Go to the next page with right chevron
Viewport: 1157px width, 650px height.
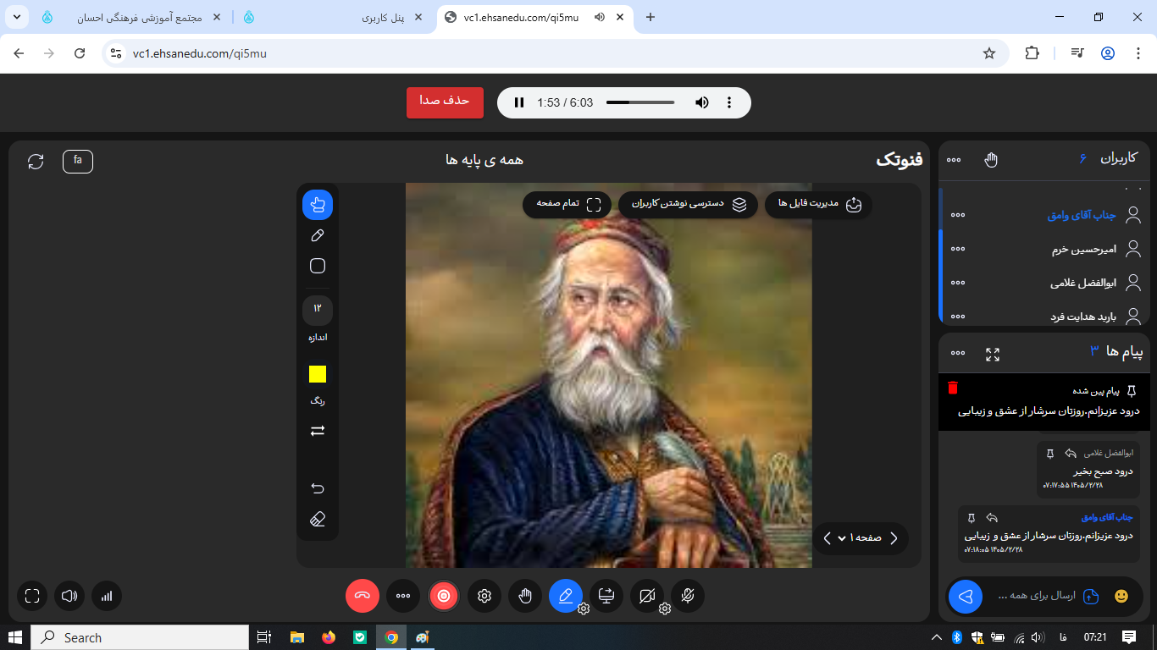894,538
